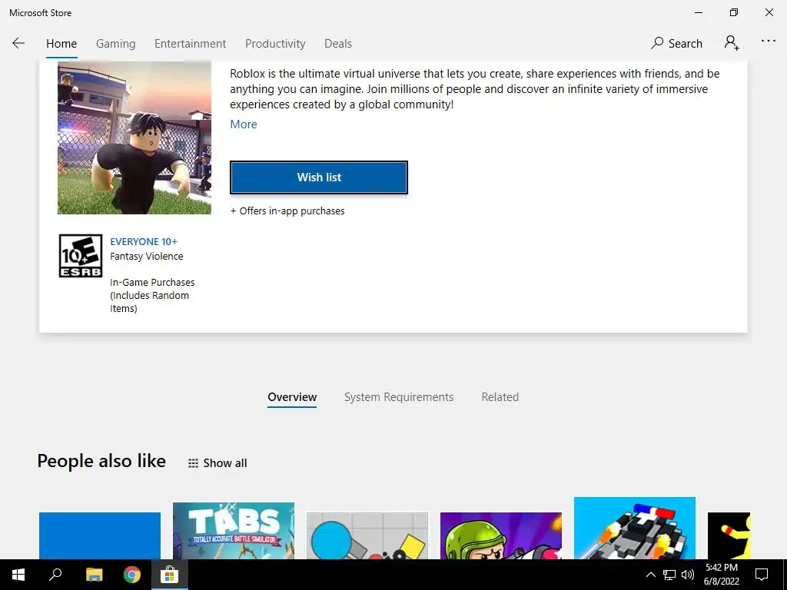Launch Google Chrome from the taskbar
The width and height of the screenshot is (787, 590).
point(132,575)
